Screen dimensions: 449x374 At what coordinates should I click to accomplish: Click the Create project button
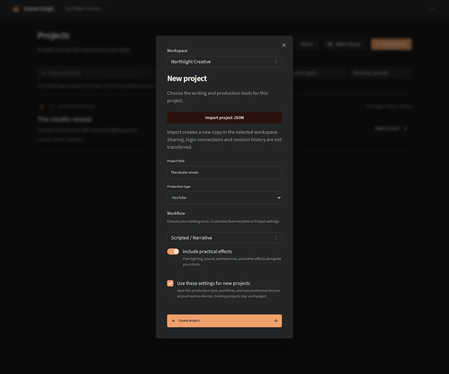click(x=224, y=321)
